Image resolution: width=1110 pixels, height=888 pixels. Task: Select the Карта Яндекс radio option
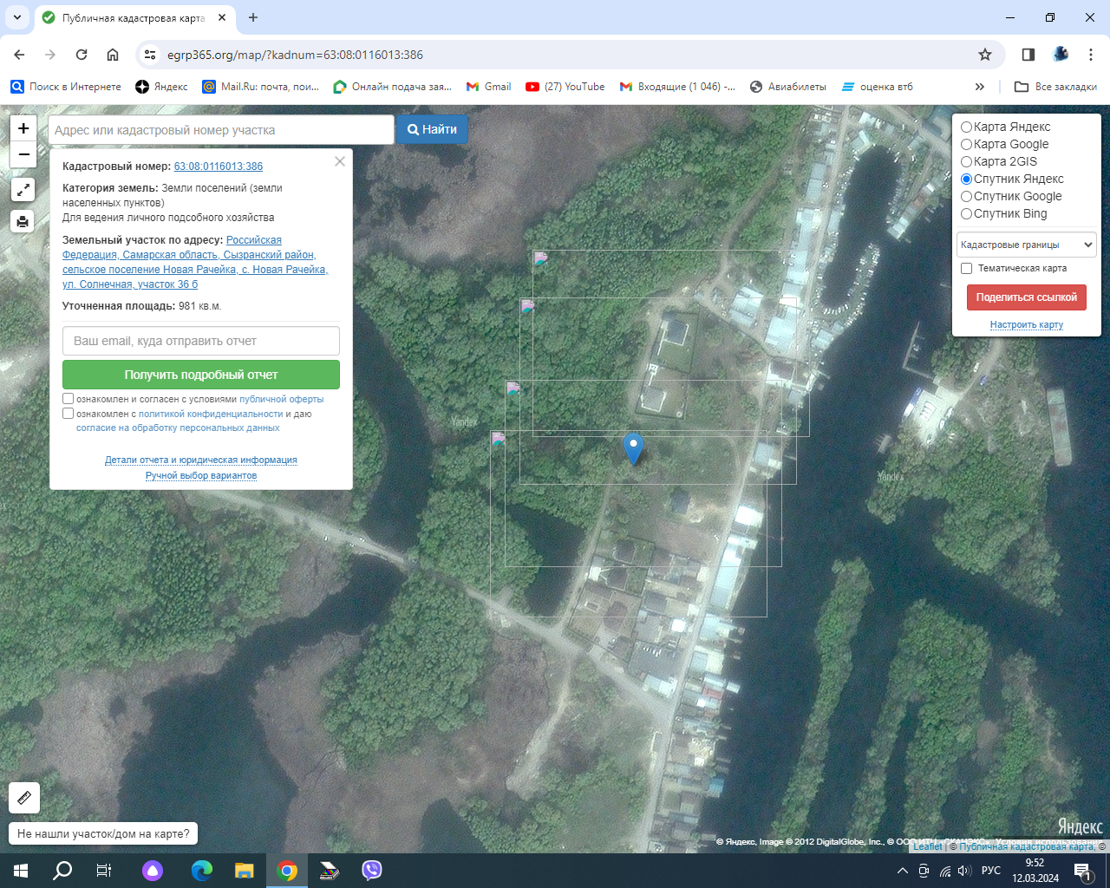tap(966, 127)
